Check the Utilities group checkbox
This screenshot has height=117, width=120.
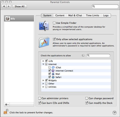[46, 87]
